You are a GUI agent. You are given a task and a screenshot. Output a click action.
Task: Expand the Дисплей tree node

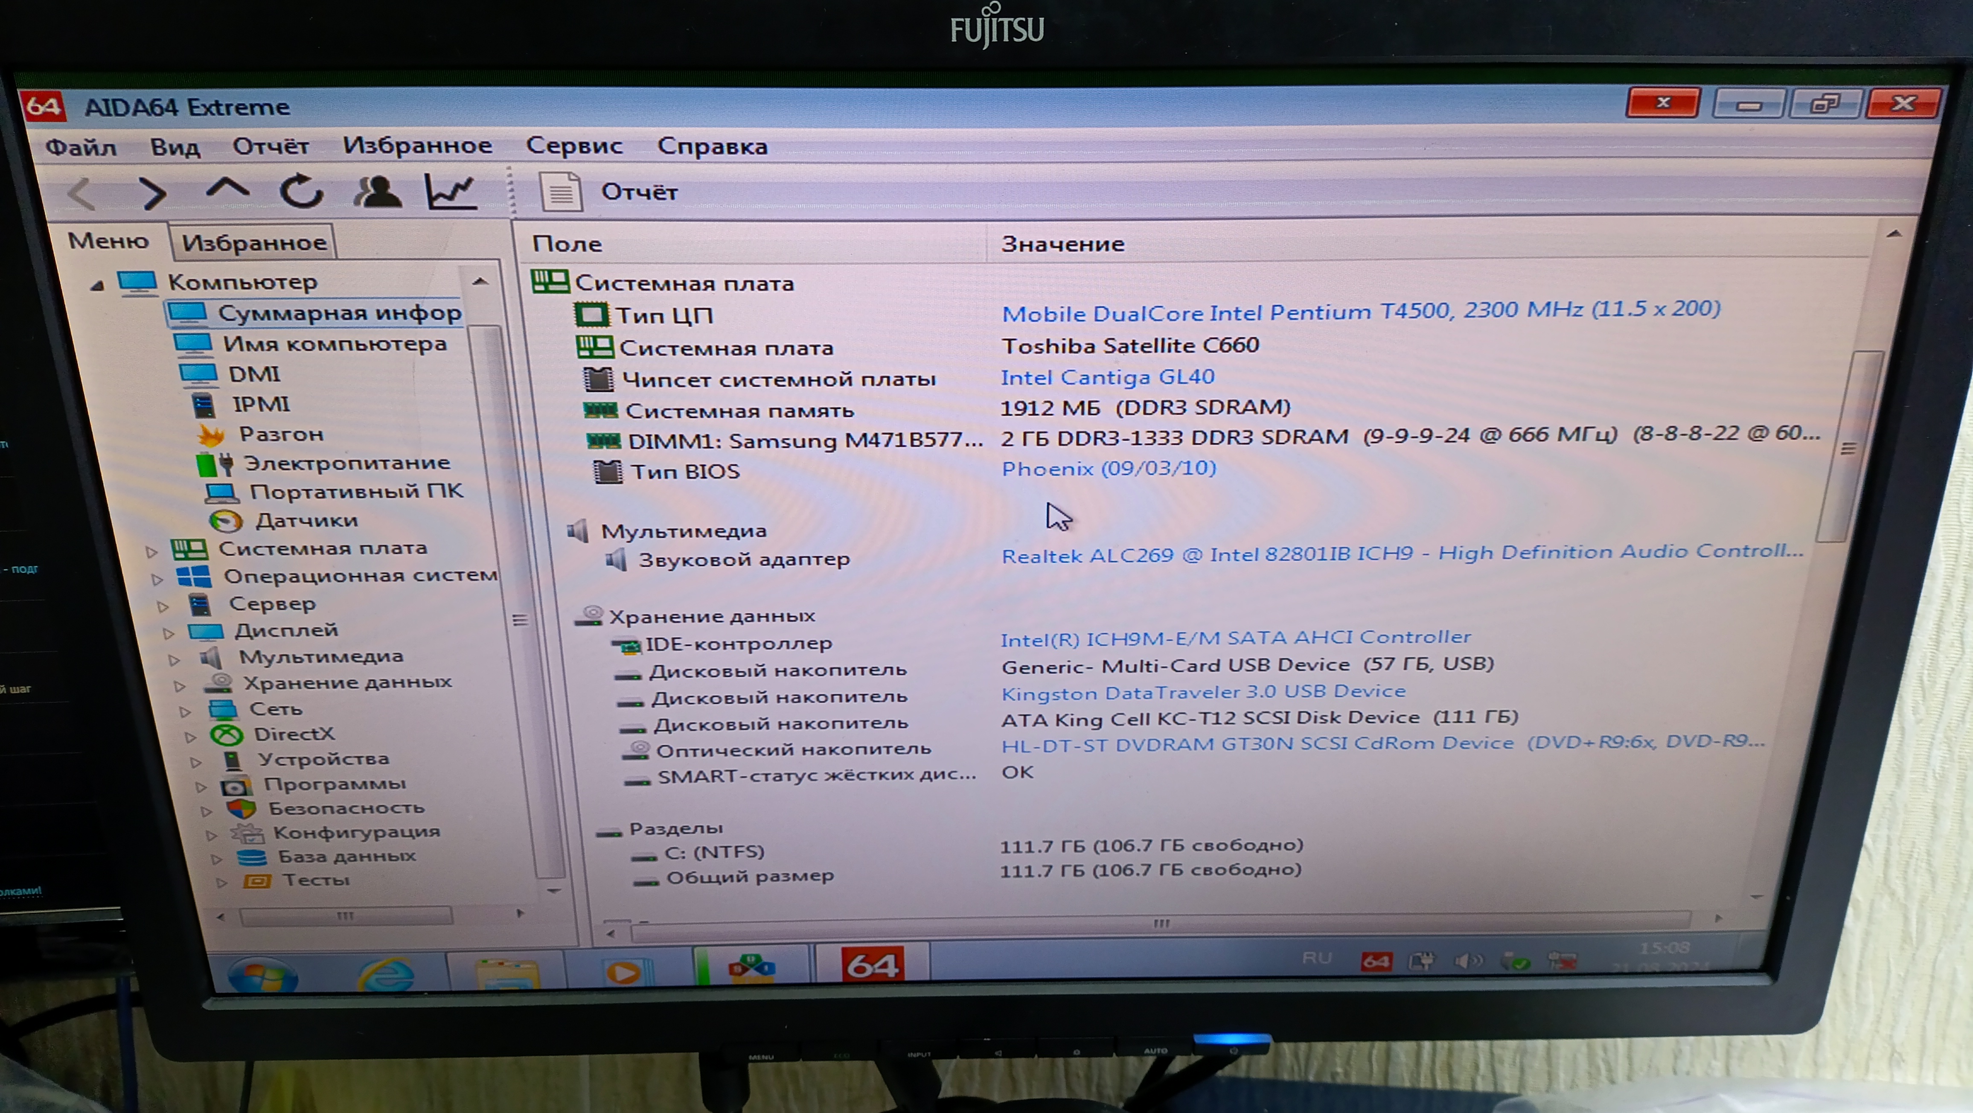click(169, 633)
